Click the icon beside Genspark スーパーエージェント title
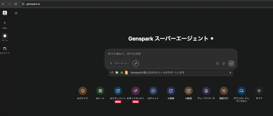The image size is (273, 116). coord(212,39)
